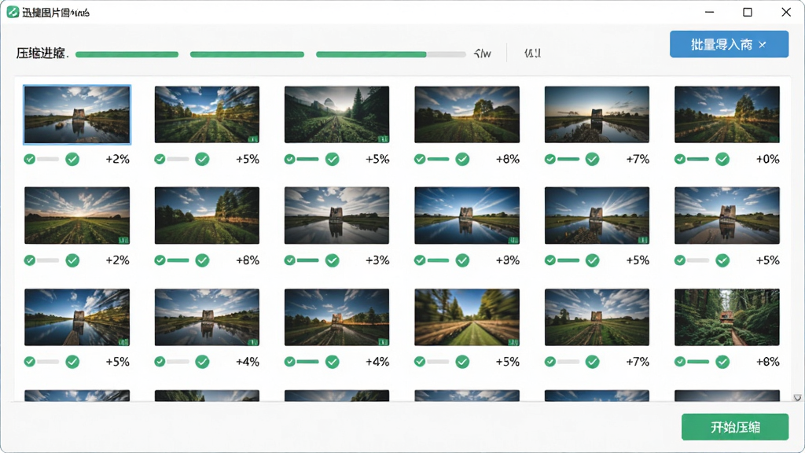This screenshot has width=805, height=453.
Task: Click green badge on top row's third thumbnail
Action: click(383, 138)
